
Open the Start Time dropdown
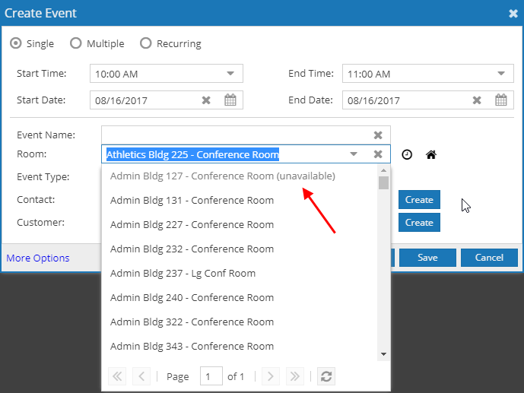(x=230, y=74)
